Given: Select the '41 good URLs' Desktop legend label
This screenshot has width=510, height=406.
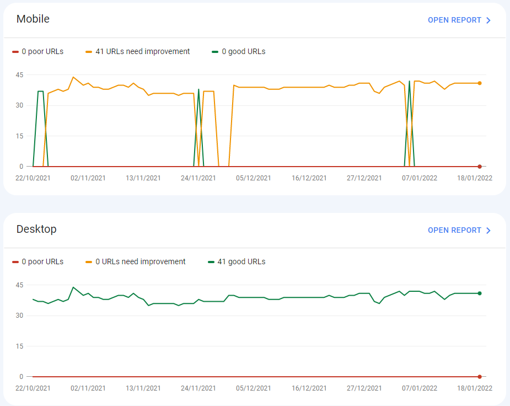Looking at the screenshot, I should pos(241,261).
